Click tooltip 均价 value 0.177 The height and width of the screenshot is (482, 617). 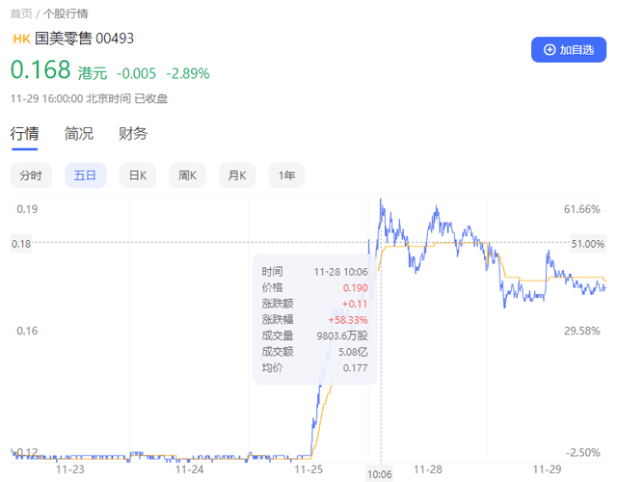[356, 368]
